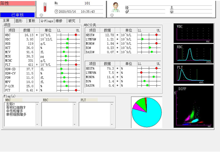
Task: Open the 研究 tab
Action: [x=72, y=21]
